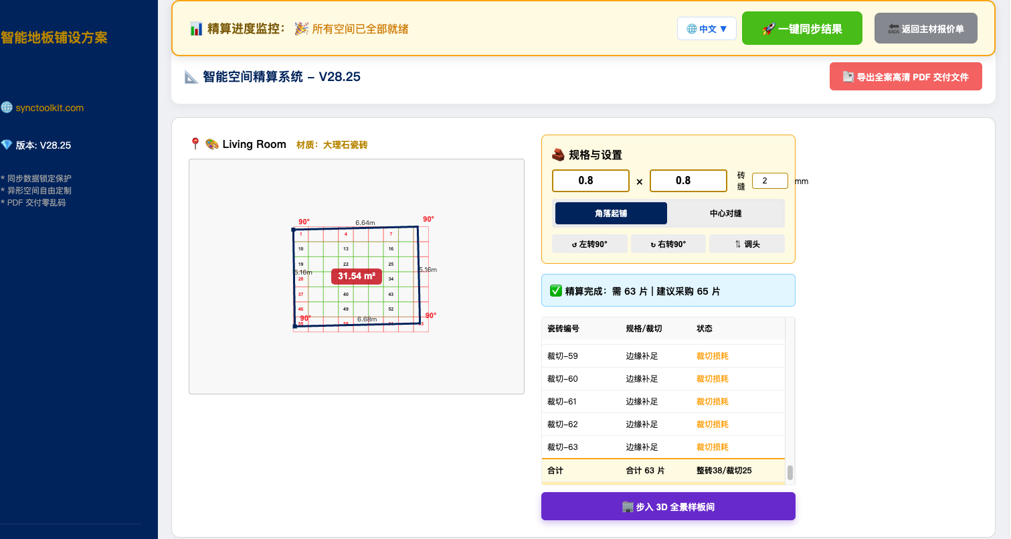Edit the second tile size field 0.8

tap(688, 181)
